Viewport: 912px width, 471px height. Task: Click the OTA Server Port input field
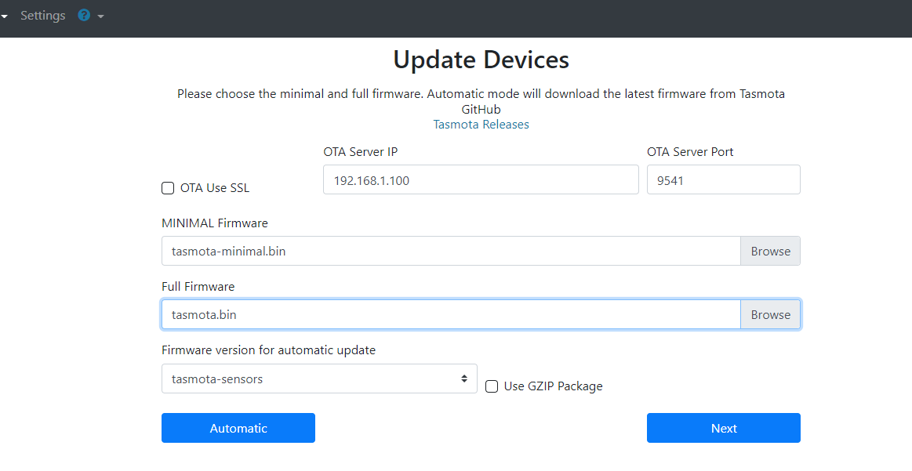click(x=723, y=179)
